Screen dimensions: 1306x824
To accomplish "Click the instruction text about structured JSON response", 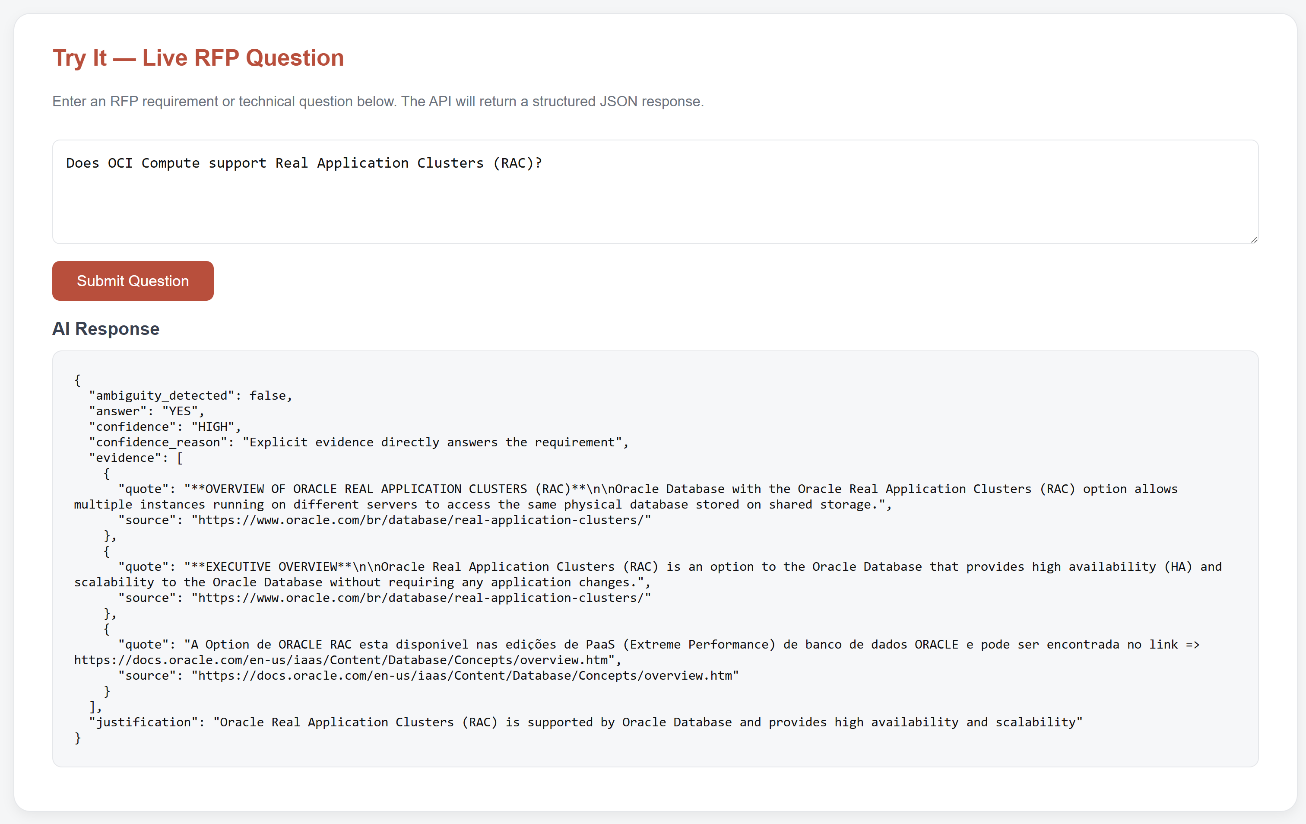I will (377, 102).
